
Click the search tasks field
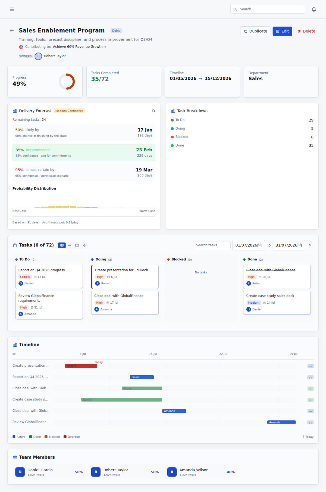[x=212, y=245]
